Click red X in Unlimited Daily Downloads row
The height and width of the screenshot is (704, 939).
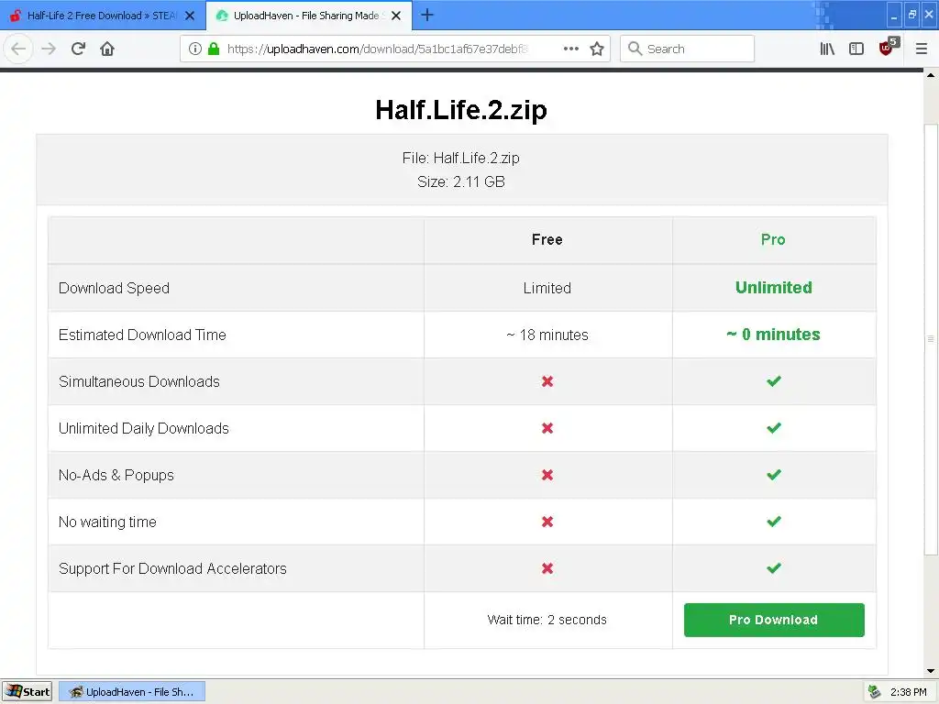(x=547, y=428)
